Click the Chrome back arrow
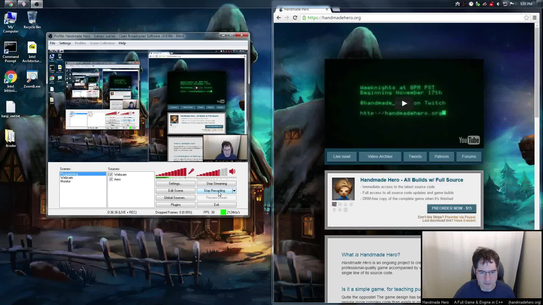The width and height of the screenshot is (543, 305). click(x=279, y=18)
